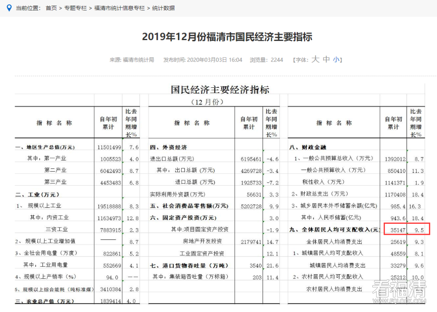The width and height of the screenshot is (437, 312).
Task: Click the value 2179741
Action: click(251, 242)
